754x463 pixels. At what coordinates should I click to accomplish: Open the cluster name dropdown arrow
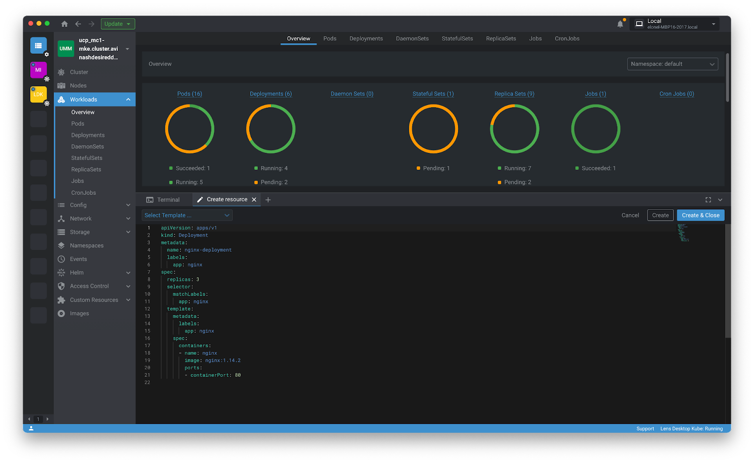(x=127, y=49)
